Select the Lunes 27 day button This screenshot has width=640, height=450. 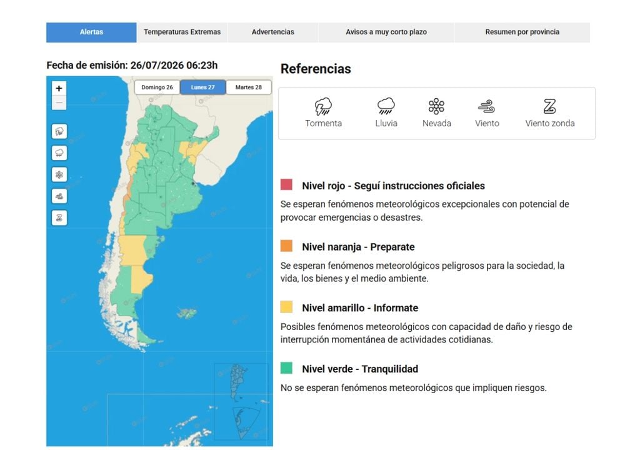(x=203, y=87)
